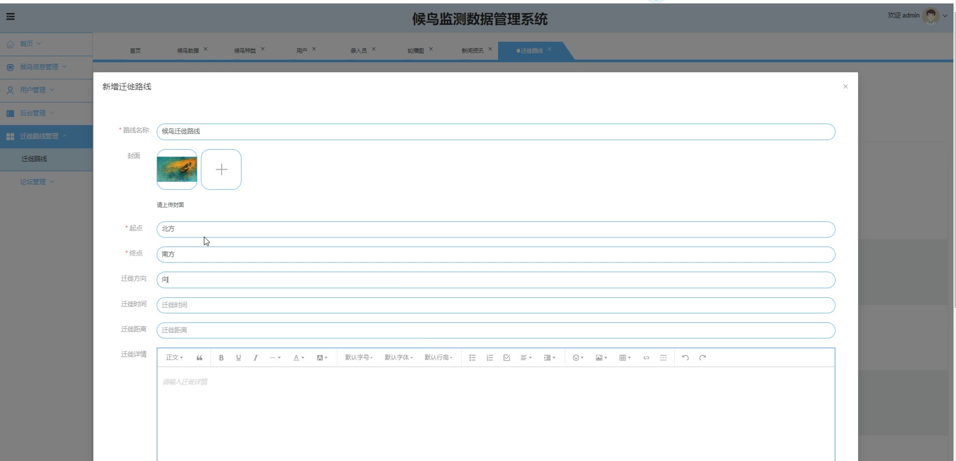Add another cover image with plus box
This screenshot has height=461, width=956.
point(221,169)
